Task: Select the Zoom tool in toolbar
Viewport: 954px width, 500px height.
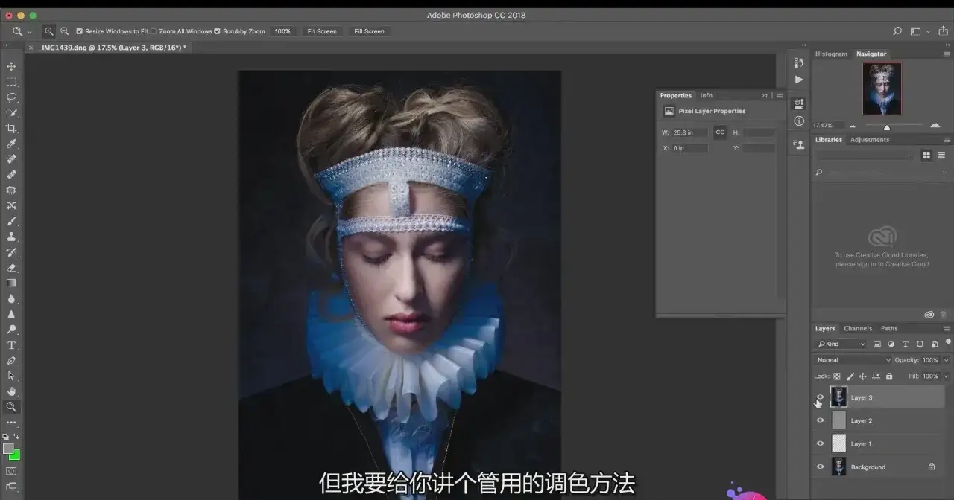Action: [11, 407]
